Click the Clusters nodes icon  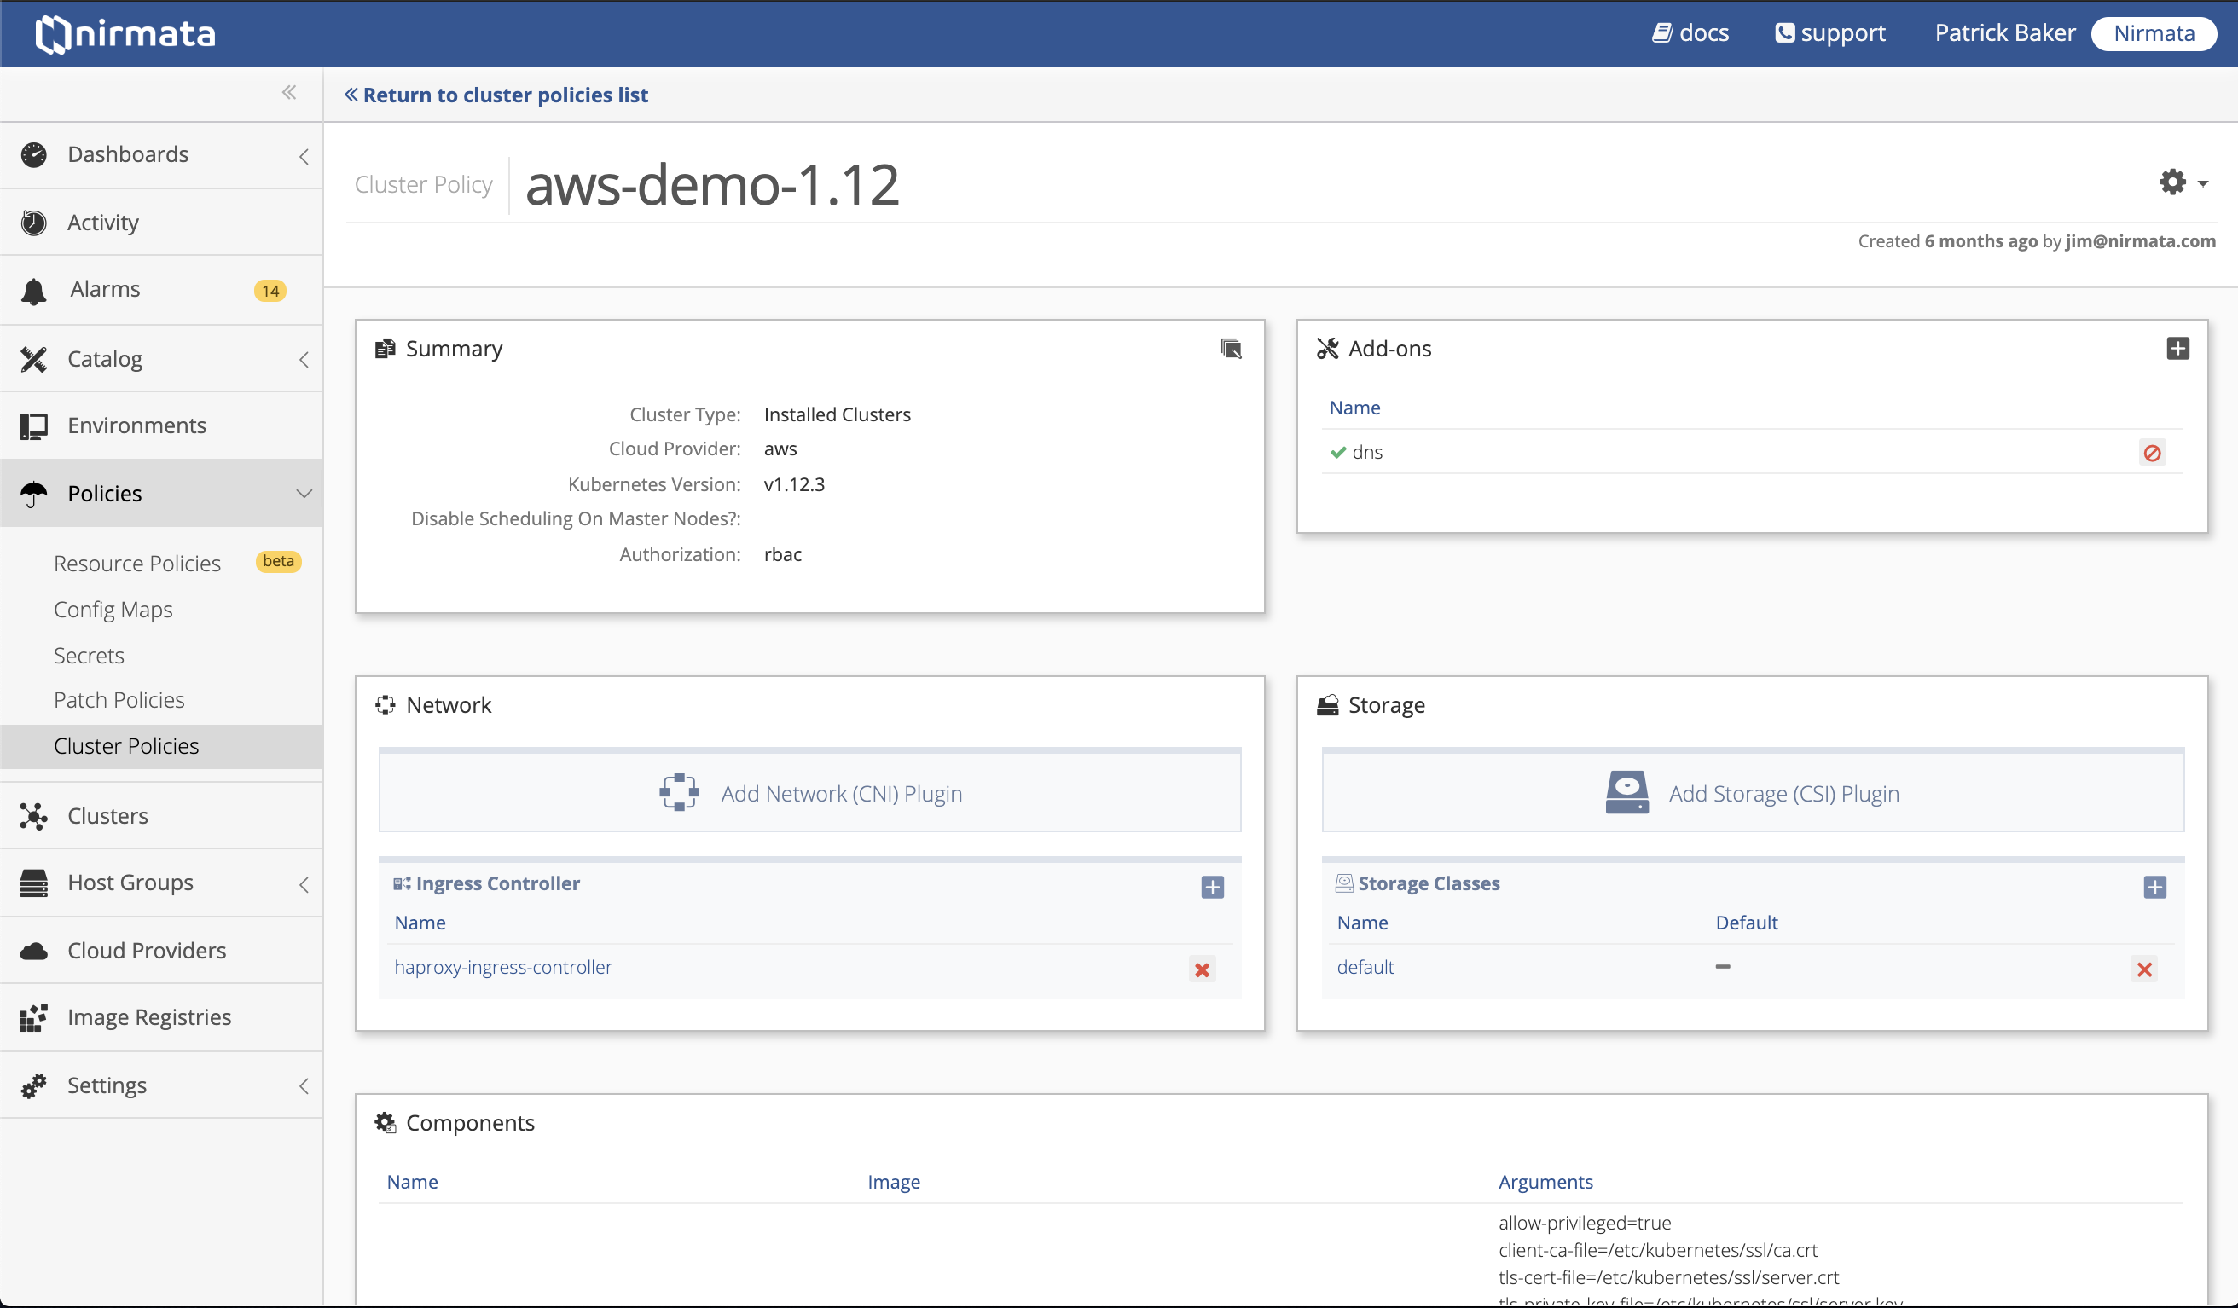pyautogui.click(x=34, y=816)
